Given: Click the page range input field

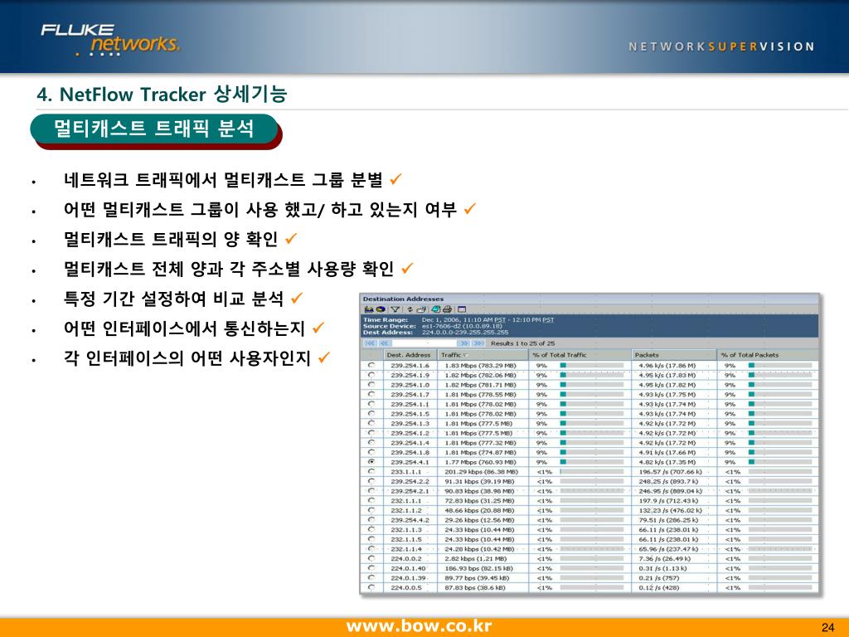Looking at the screenshot, I should pyautogui.click(x=424, y=343).
